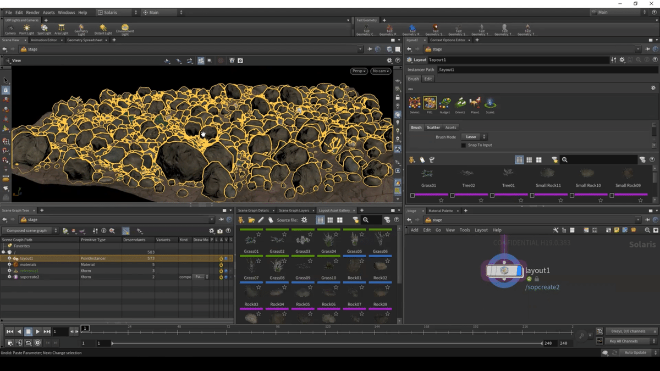Enable the Snap To Input checkbox
This screenshot has height=371, width=660.
464,145
